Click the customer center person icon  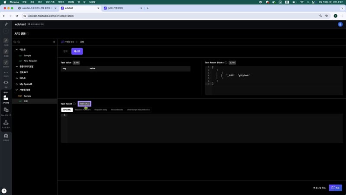(x=6, y=136)
